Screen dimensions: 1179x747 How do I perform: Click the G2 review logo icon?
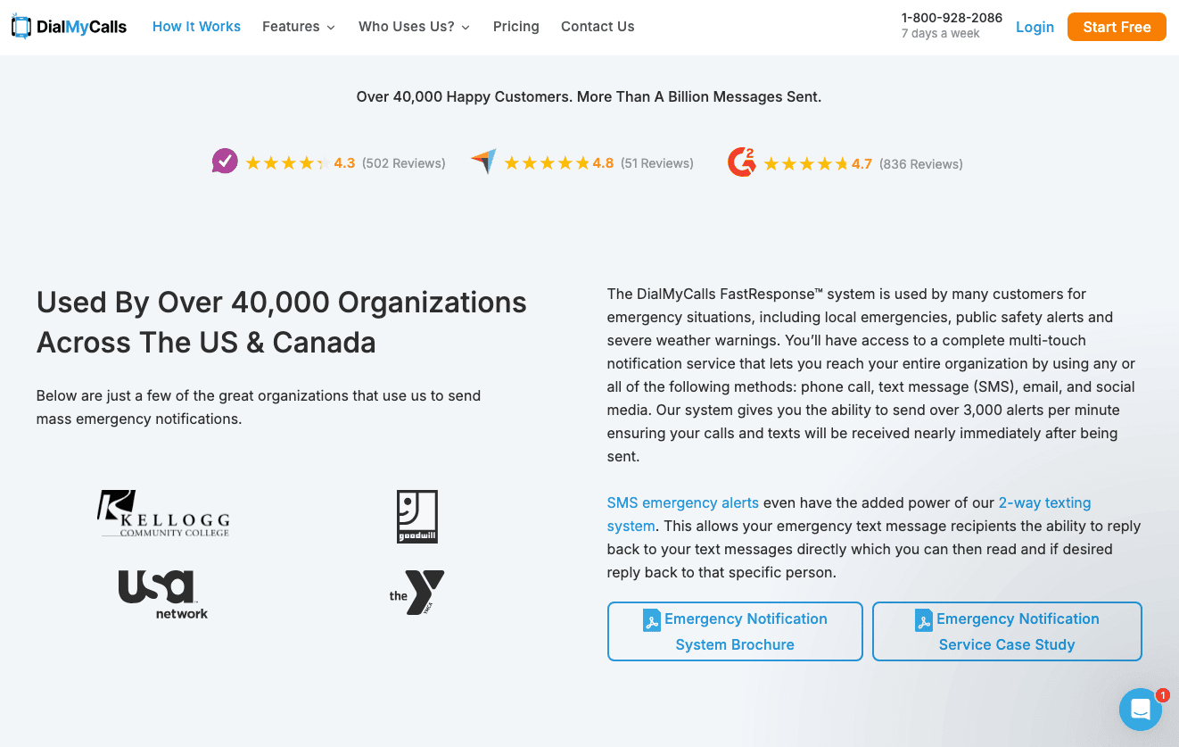pyautogui.click(x=741, y=162)
